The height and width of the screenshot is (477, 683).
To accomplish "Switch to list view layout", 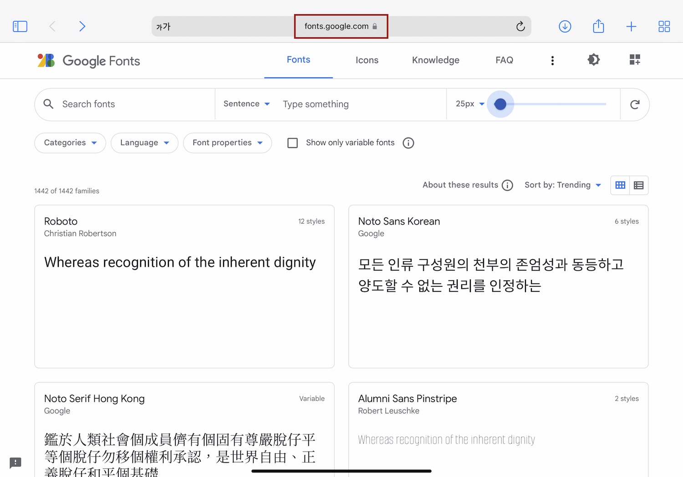I will [x=639, y=185].
